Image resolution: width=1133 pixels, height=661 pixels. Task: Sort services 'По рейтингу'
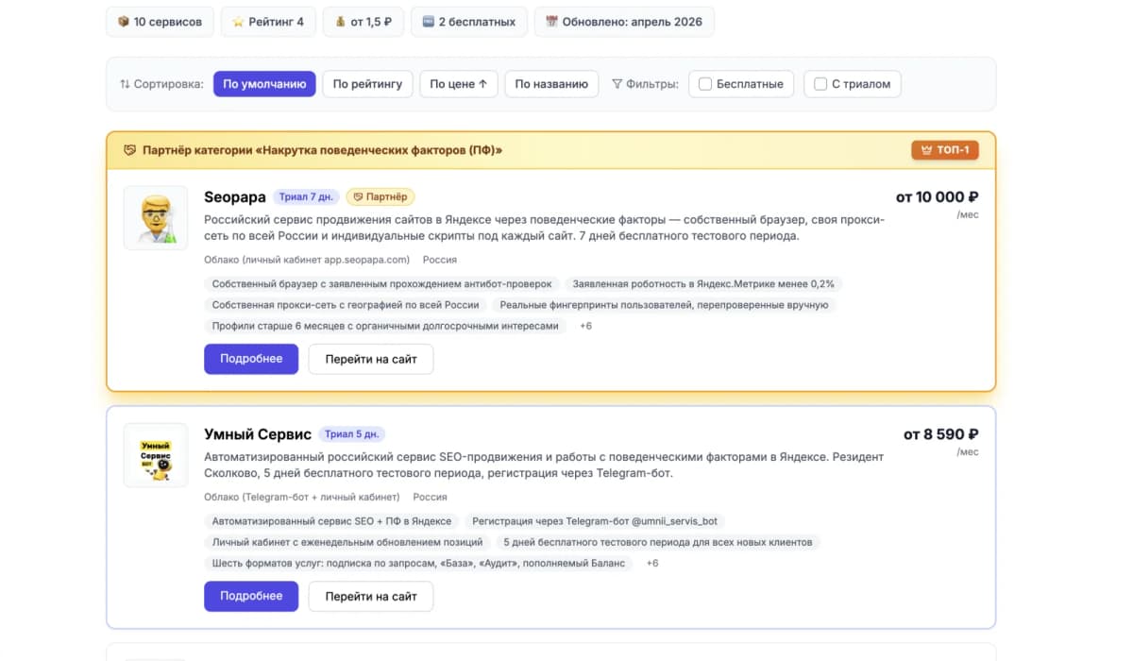(367, 84)
